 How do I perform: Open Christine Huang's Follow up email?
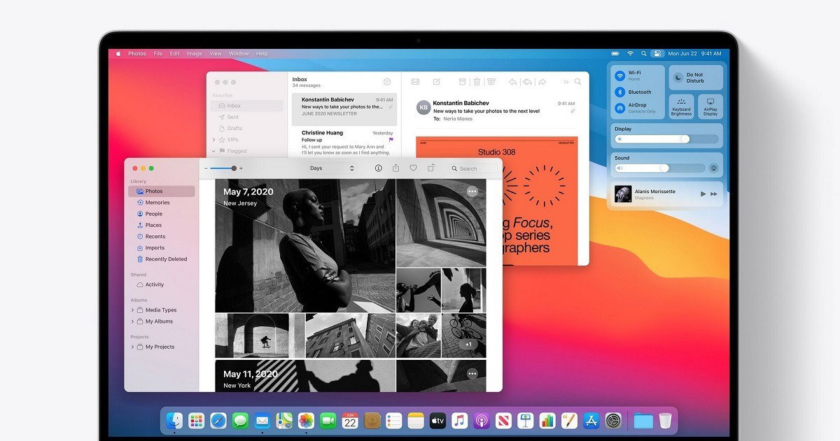[x=344, y=142]
